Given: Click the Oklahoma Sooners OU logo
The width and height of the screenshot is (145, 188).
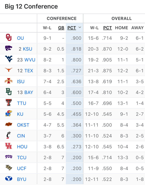Looking at the screenshot, I should point(9,37).
